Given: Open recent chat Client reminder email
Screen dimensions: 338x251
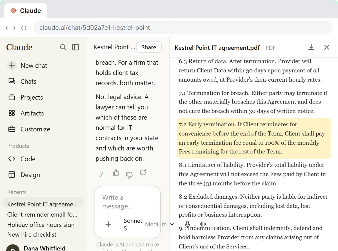Looking at the screenshot, I should click(43, 214).
